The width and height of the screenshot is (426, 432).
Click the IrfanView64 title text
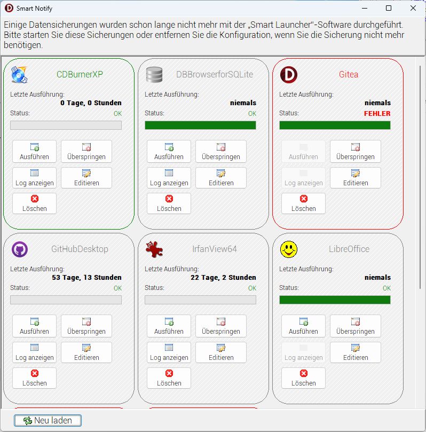[215, 249]
